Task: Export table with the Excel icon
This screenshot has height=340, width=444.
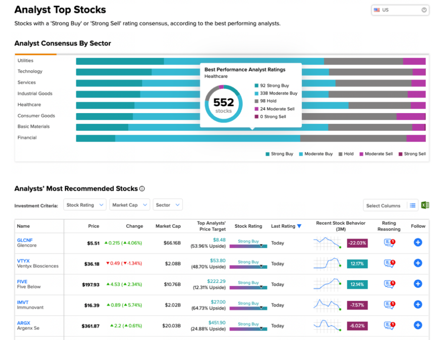Action: tap(425, 205)
